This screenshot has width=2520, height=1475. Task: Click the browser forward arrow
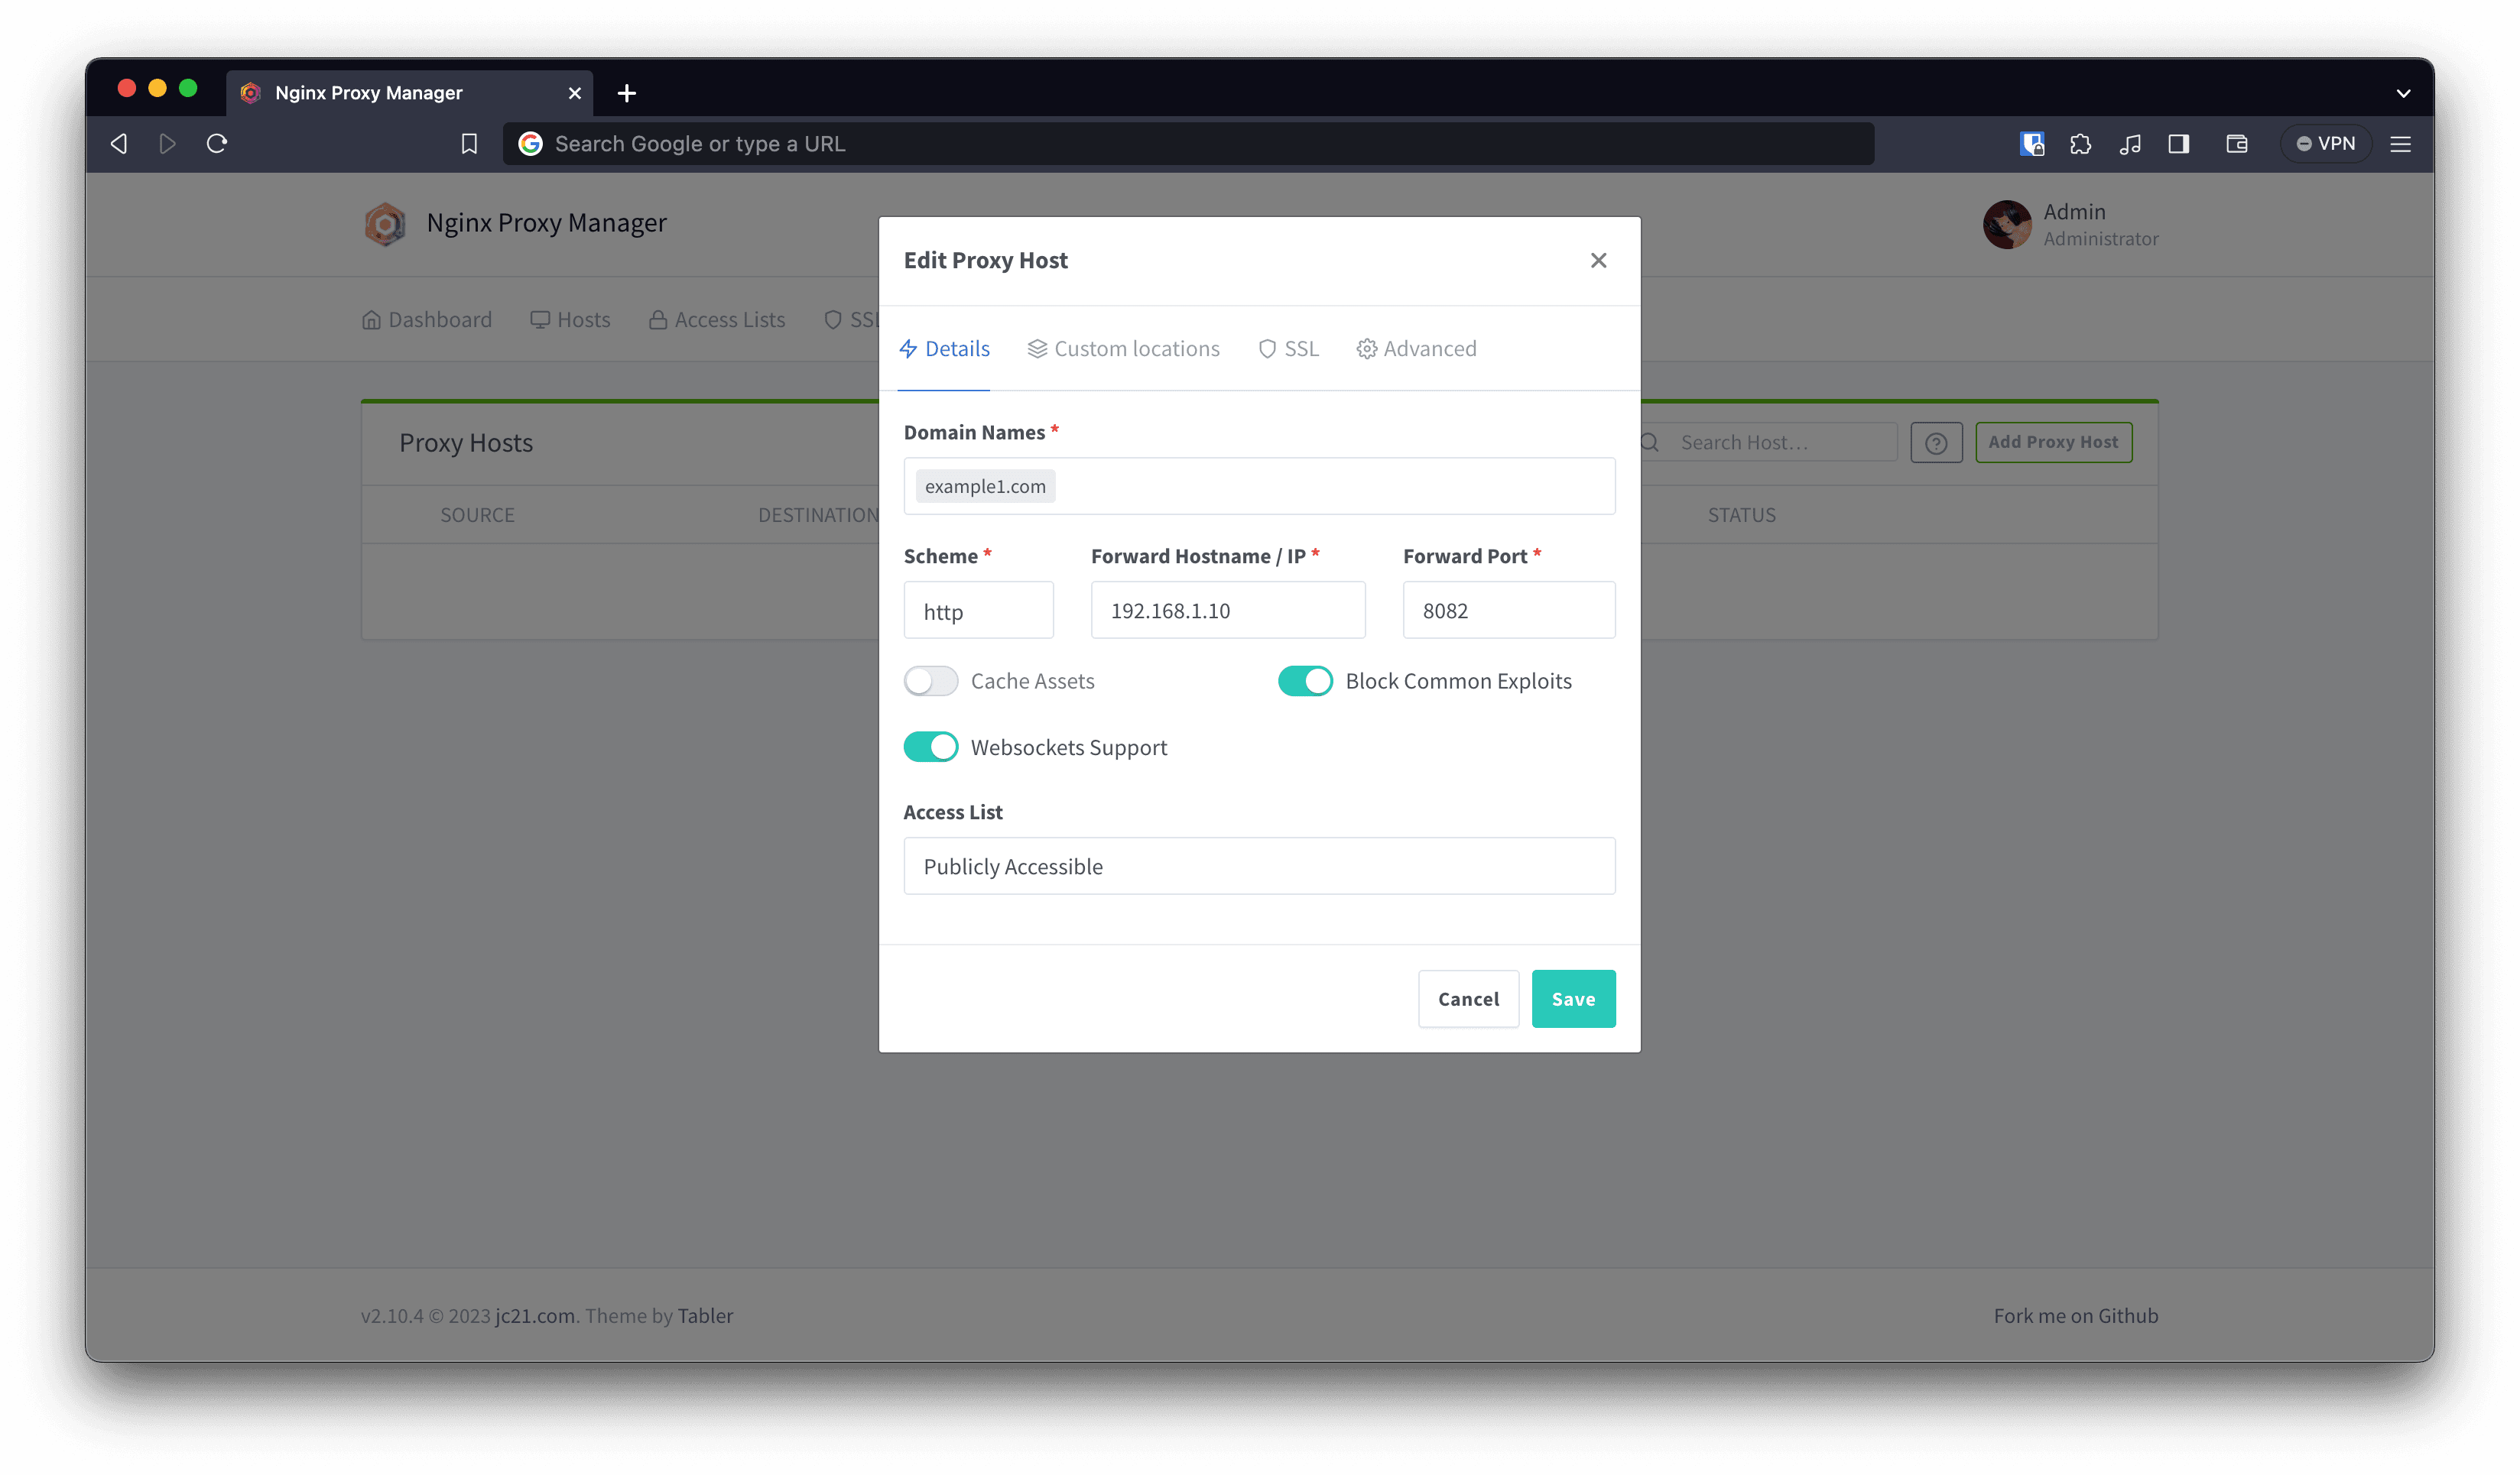pos(167,144)
